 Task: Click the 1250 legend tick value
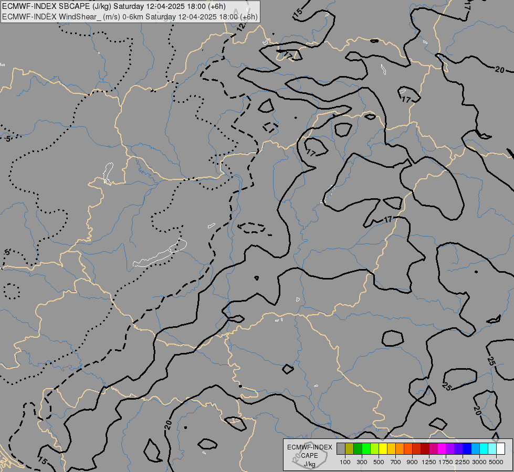point(429,462)
